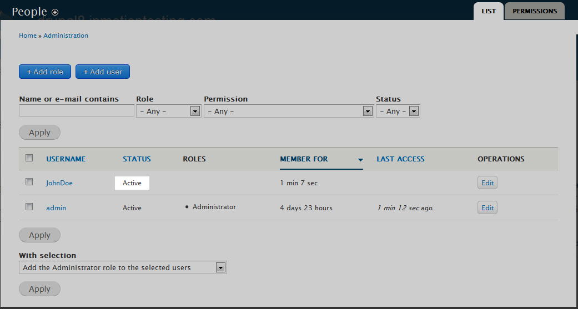The height and width of the screenshot is (309, 578).
Task: Click the People page title
Action: pyautogui.click(x=29, y=12)
